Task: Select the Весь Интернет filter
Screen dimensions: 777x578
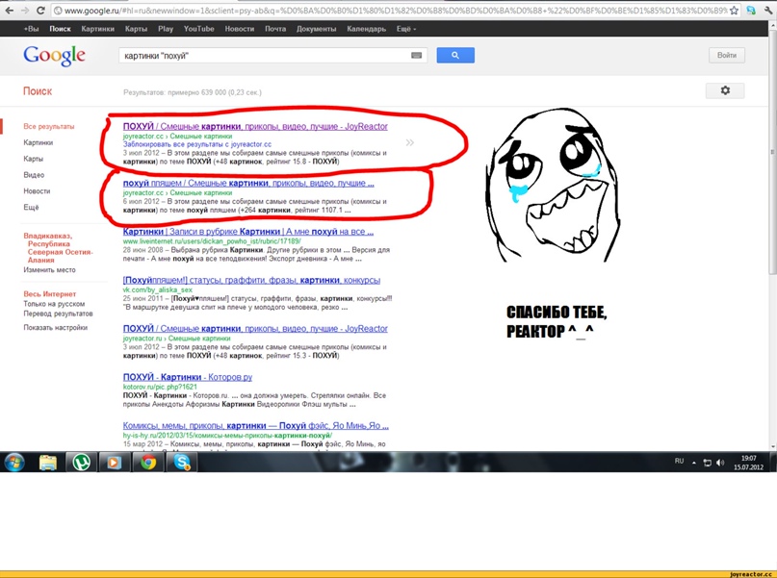Action: tap(49, 294)
